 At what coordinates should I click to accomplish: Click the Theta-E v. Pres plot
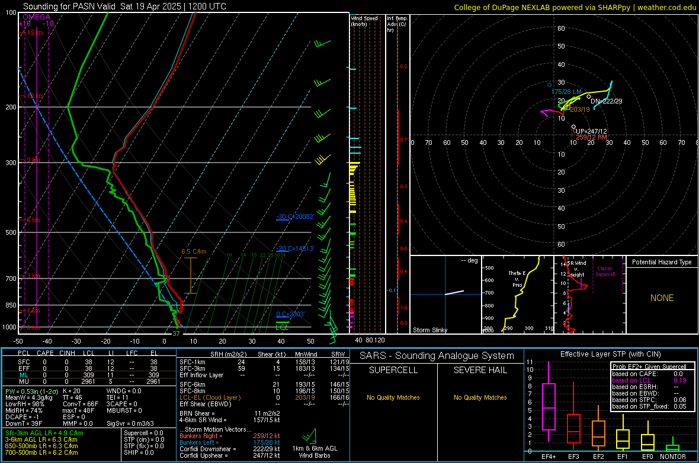(x=518, y=294)
